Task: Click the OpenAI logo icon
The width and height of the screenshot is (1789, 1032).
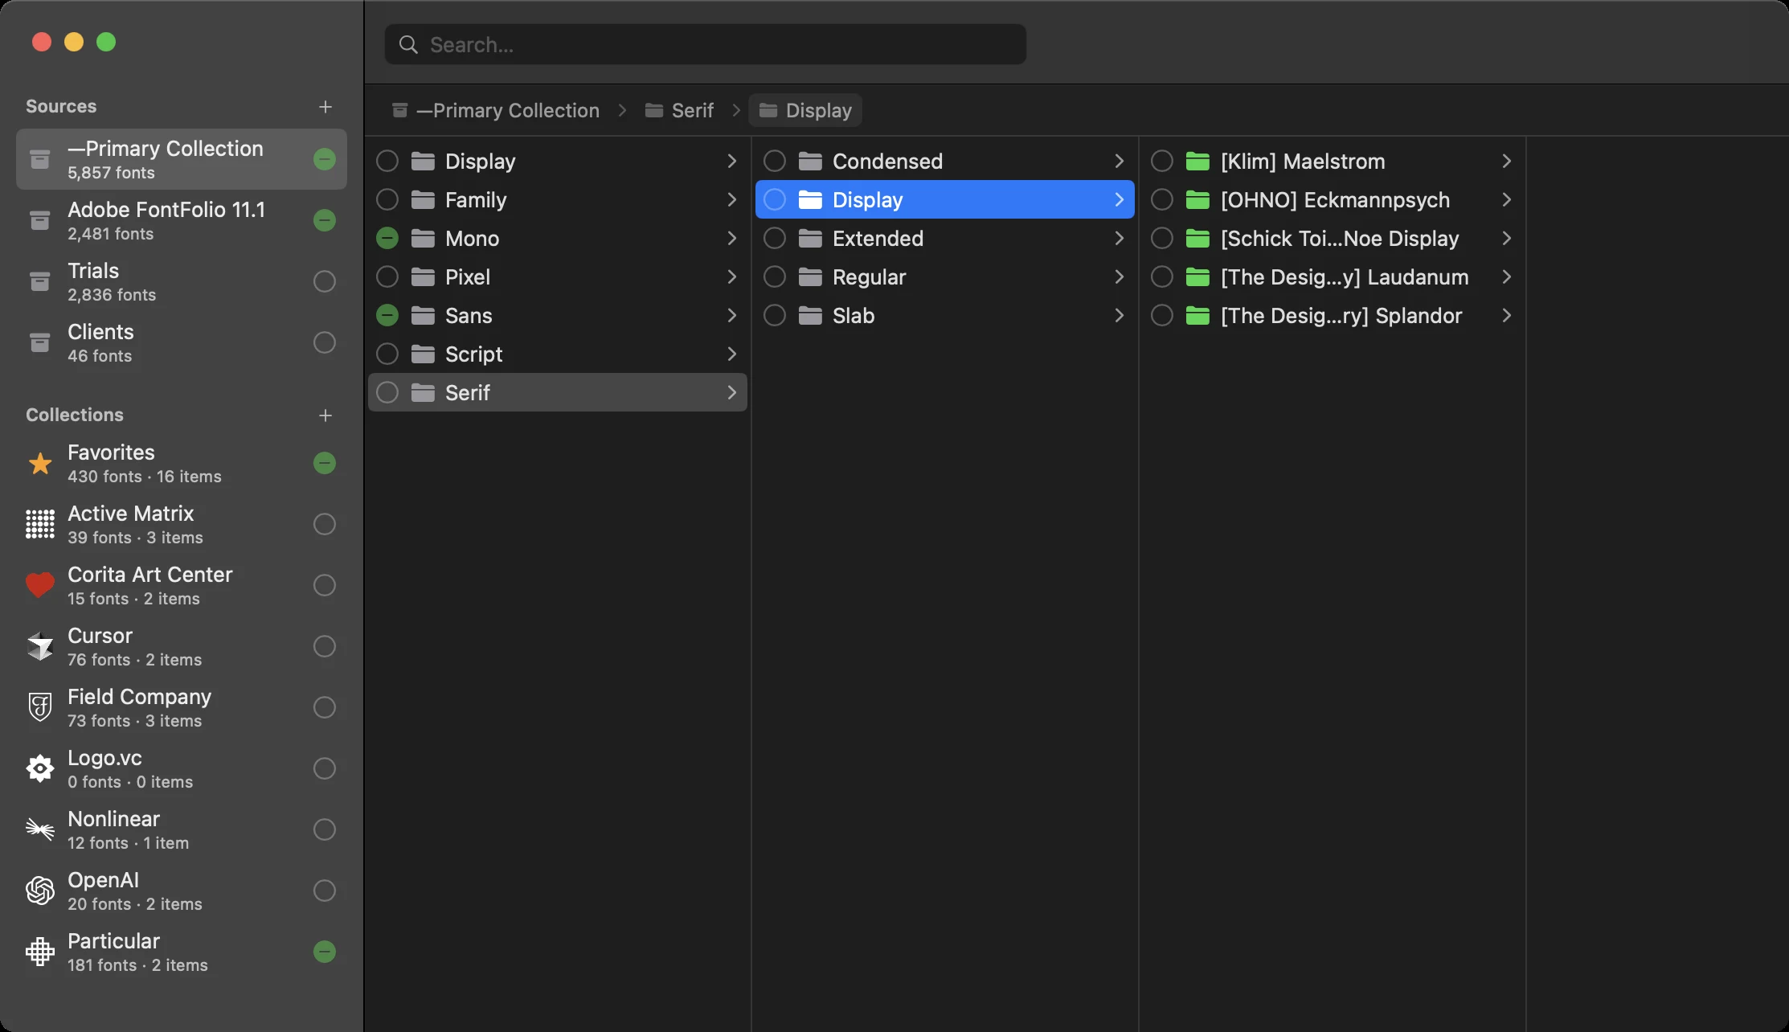Action: [40, 891]
